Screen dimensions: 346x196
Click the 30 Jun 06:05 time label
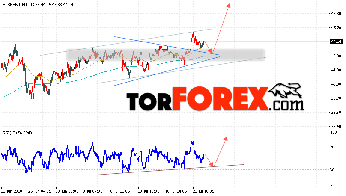click(x=67, y=191)
